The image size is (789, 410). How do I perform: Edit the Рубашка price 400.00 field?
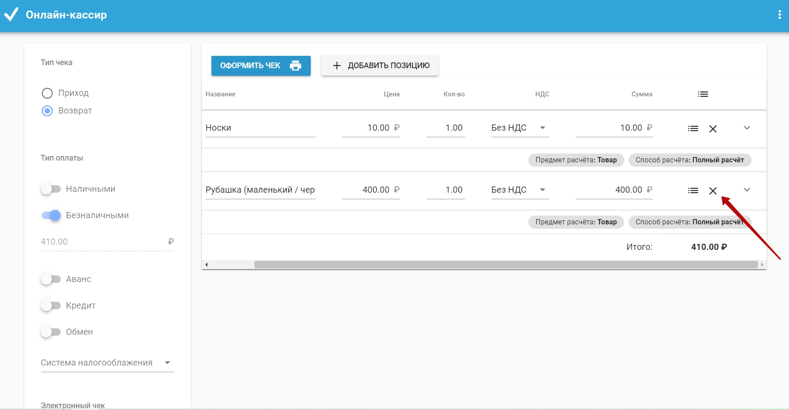point(371,190)
